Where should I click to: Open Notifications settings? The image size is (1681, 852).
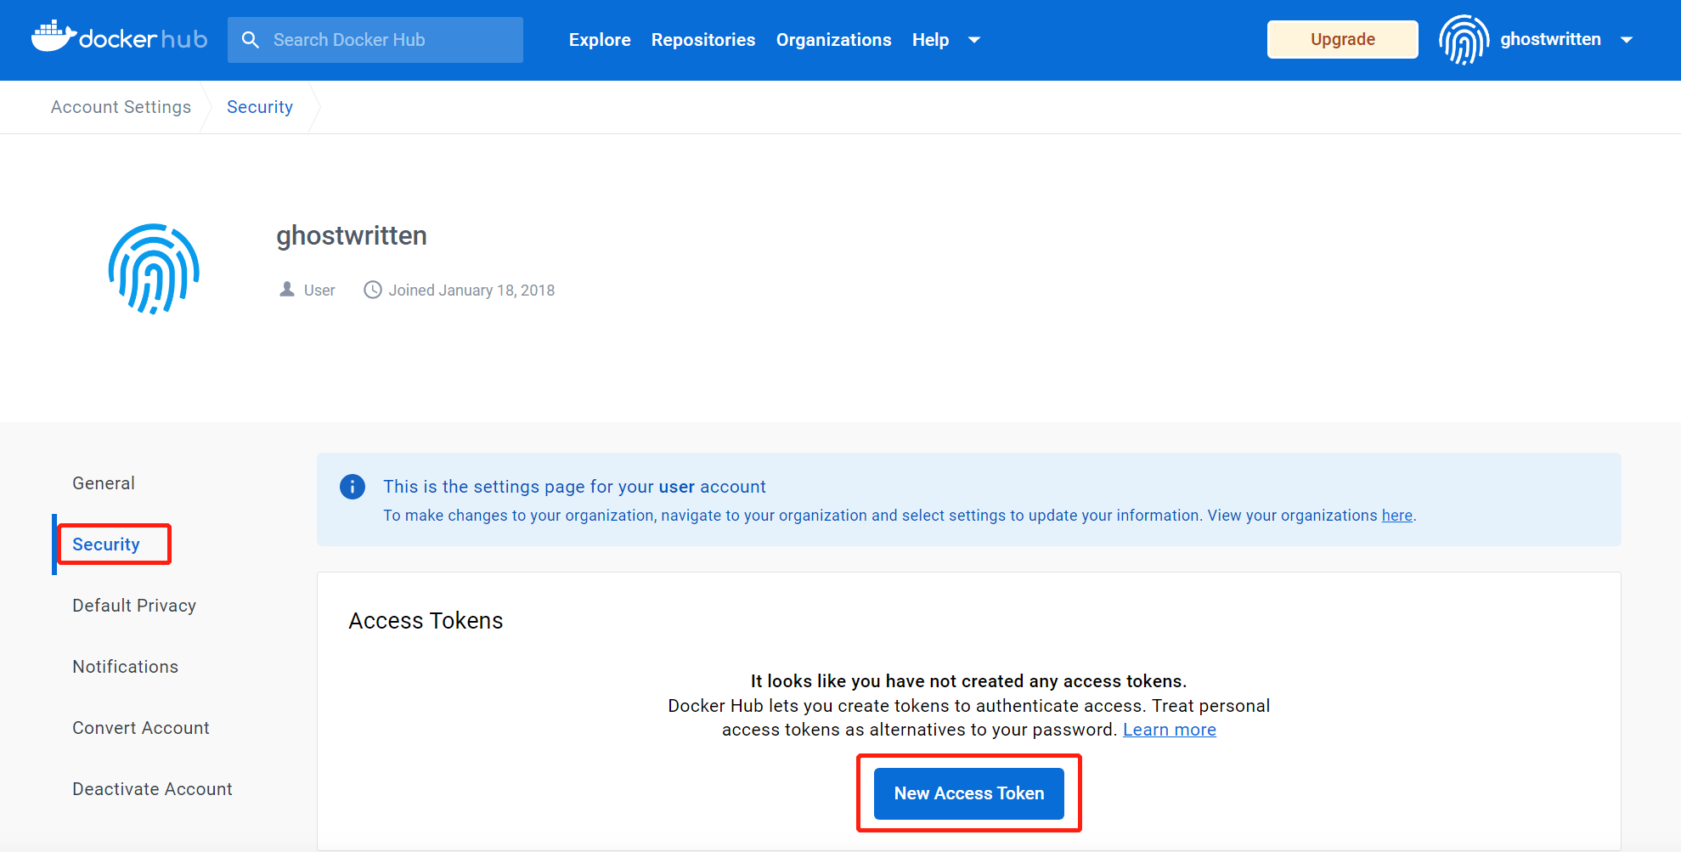click(x=126, y=667)
